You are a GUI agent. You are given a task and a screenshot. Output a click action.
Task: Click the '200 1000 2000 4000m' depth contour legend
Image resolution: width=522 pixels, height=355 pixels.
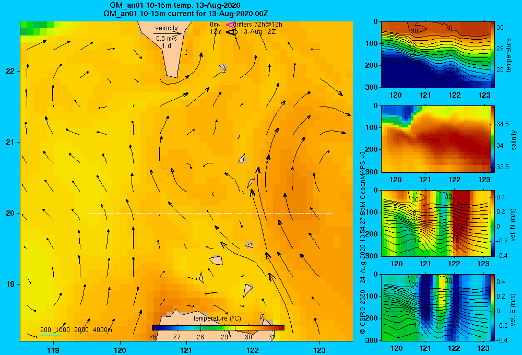[x=76, y=330]
